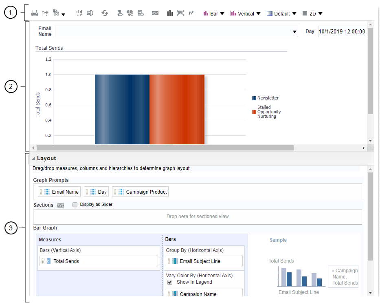Click the Print icon in the toolbar
Image resolution: width=380 pixels, height=307 pixels.
(x=35, y=13)
